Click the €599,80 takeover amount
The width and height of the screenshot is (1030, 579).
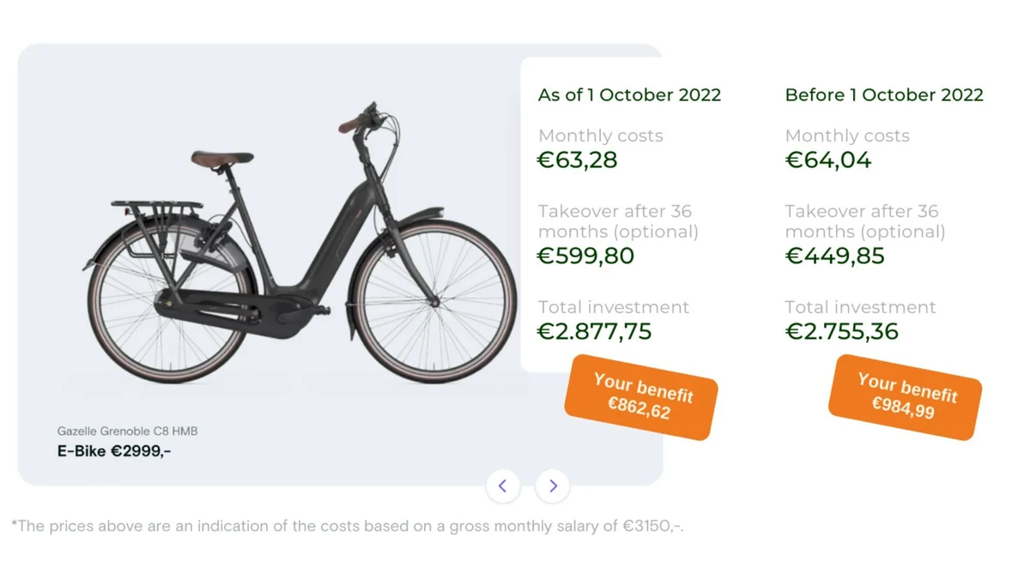(x=585, y=256)
